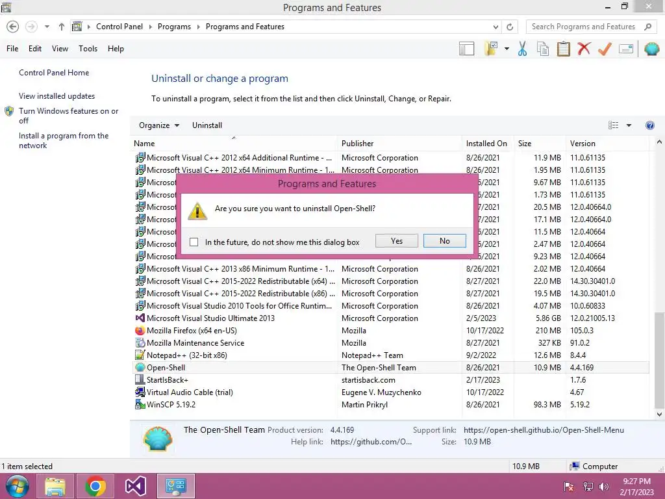This screenshot has width=665, height=499.
Task: Sort by Version column header
Action: [x=608, y=144]
